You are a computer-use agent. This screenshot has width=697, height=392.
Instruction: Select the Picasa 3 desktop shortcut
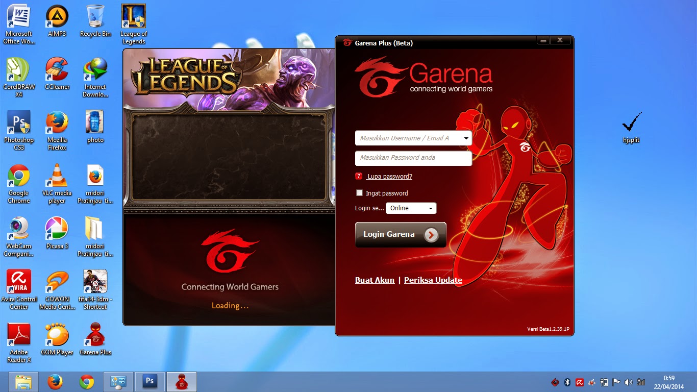[57, 233]
